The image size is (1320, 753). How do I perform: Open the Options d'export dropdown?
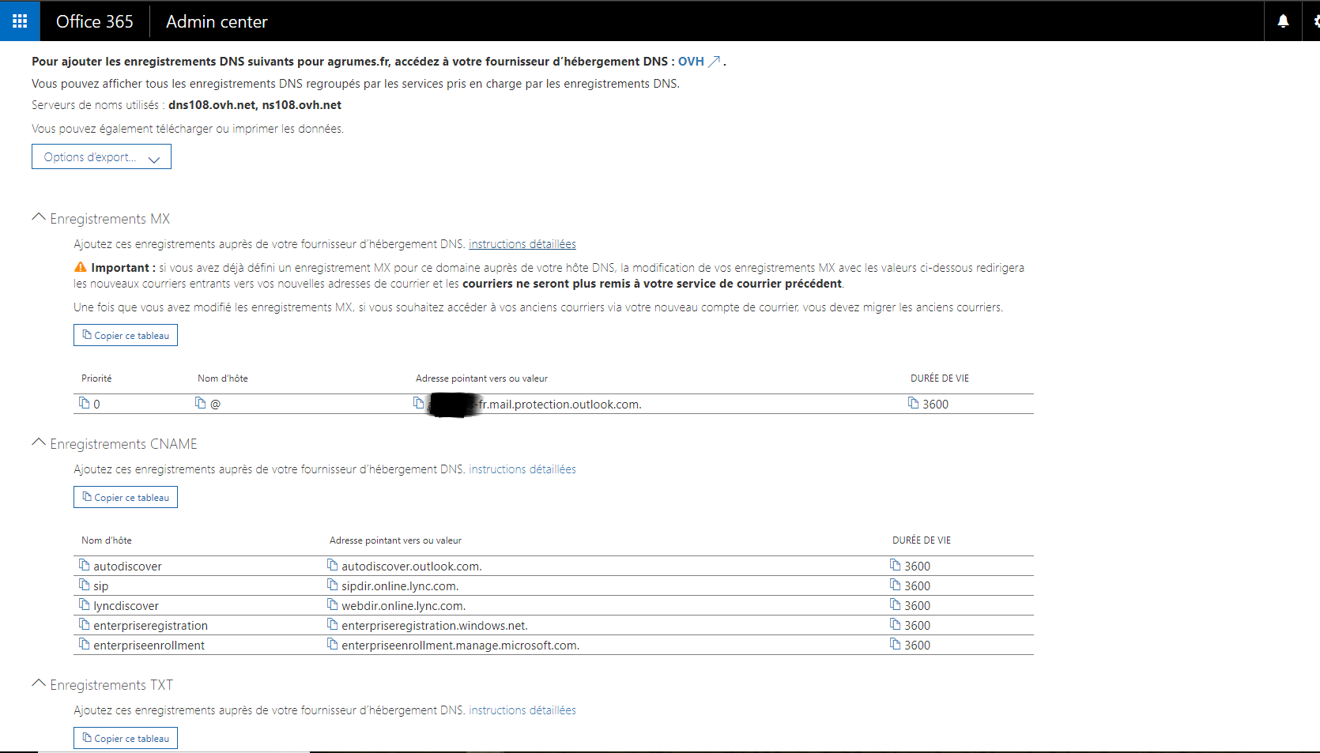[x=101, y=156]
